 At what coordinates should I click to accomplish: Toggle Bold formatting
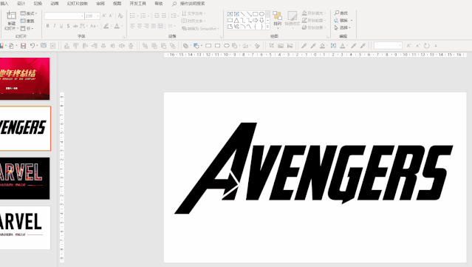pyautogui.click(x=47, y=26)
